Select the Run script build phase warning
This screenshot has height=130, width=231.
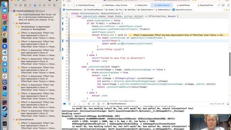[36, 17]
